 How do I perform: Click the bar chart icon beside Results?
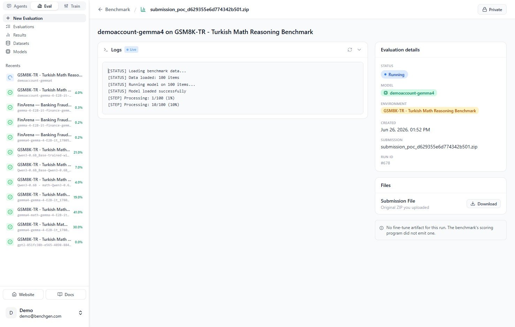coord(8,35)
